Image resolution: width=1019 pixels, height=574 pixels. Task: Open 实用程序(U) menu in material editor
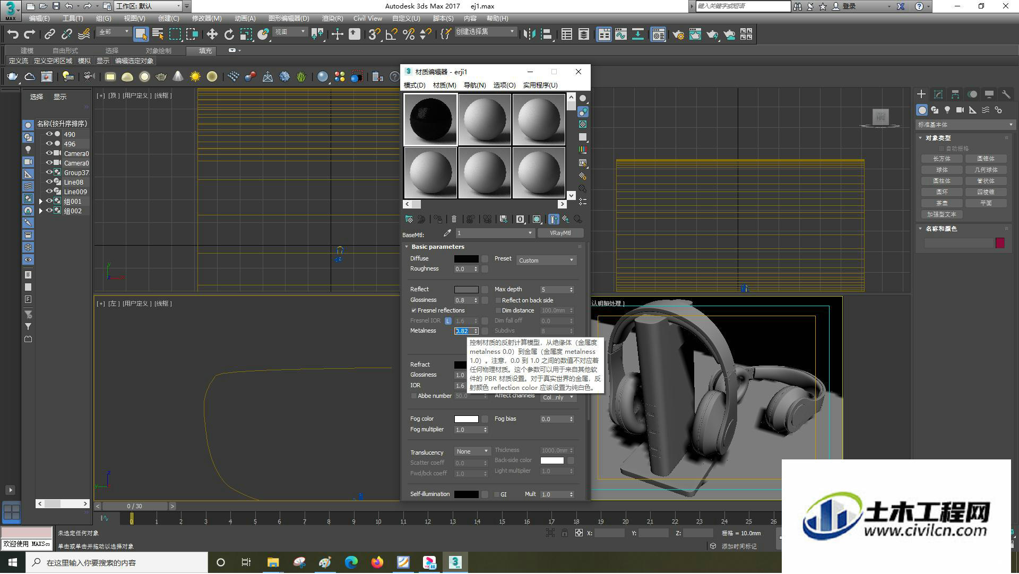click(x=540, y=85)
